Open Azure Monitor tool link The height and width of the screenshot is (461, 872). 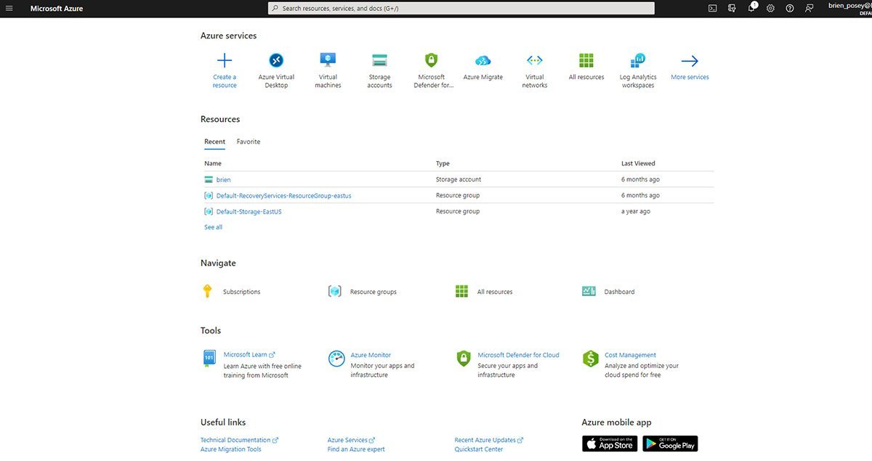[x=371, y=355]
